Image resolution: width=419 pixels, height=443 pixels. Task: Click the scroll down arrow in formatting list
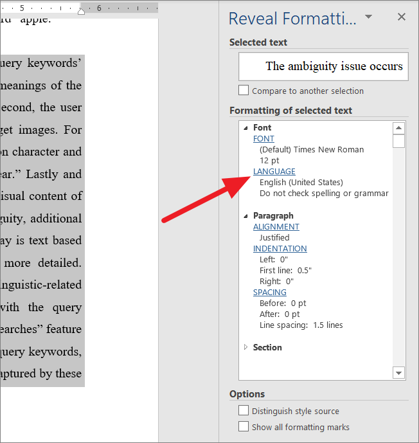[x=398, y=373]
